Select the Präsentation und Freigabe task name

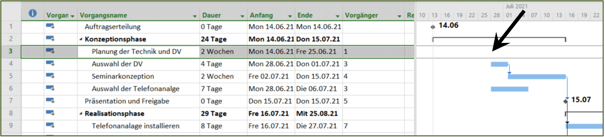[127, 101]
